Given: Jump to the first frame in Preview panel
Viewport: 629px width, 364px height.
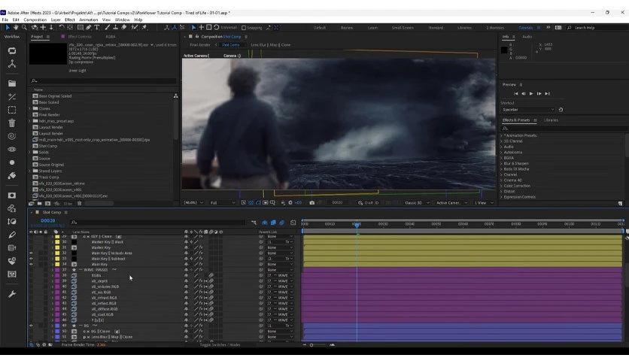Looking at the screenshot, I should (x=516, y=93).
